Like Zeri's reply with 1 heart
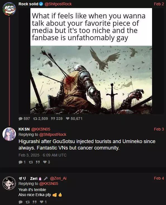 click(42, 202)
